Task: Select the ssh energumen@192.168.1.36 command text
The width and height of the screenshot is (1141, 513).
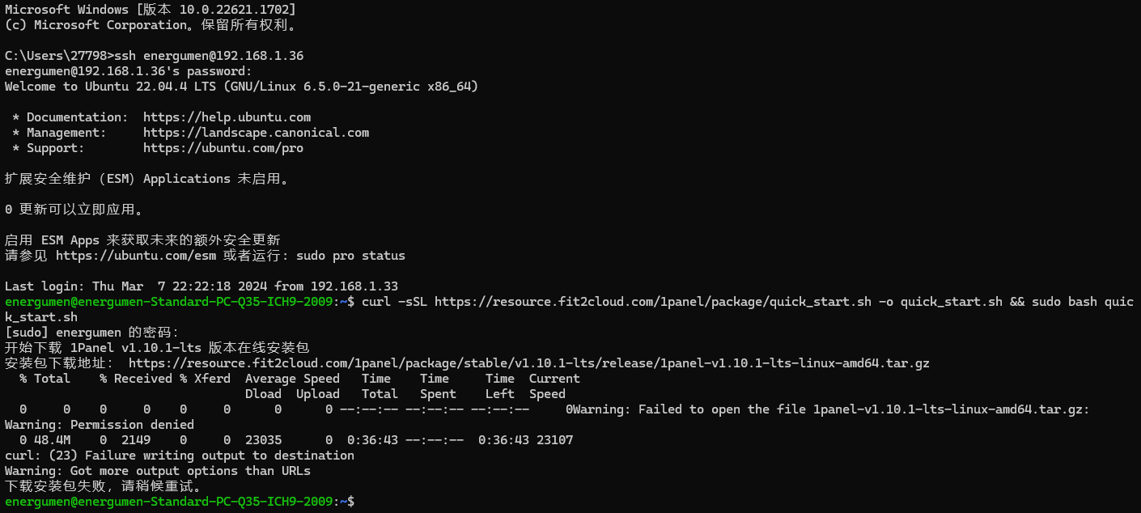Action: click(209, 56)
